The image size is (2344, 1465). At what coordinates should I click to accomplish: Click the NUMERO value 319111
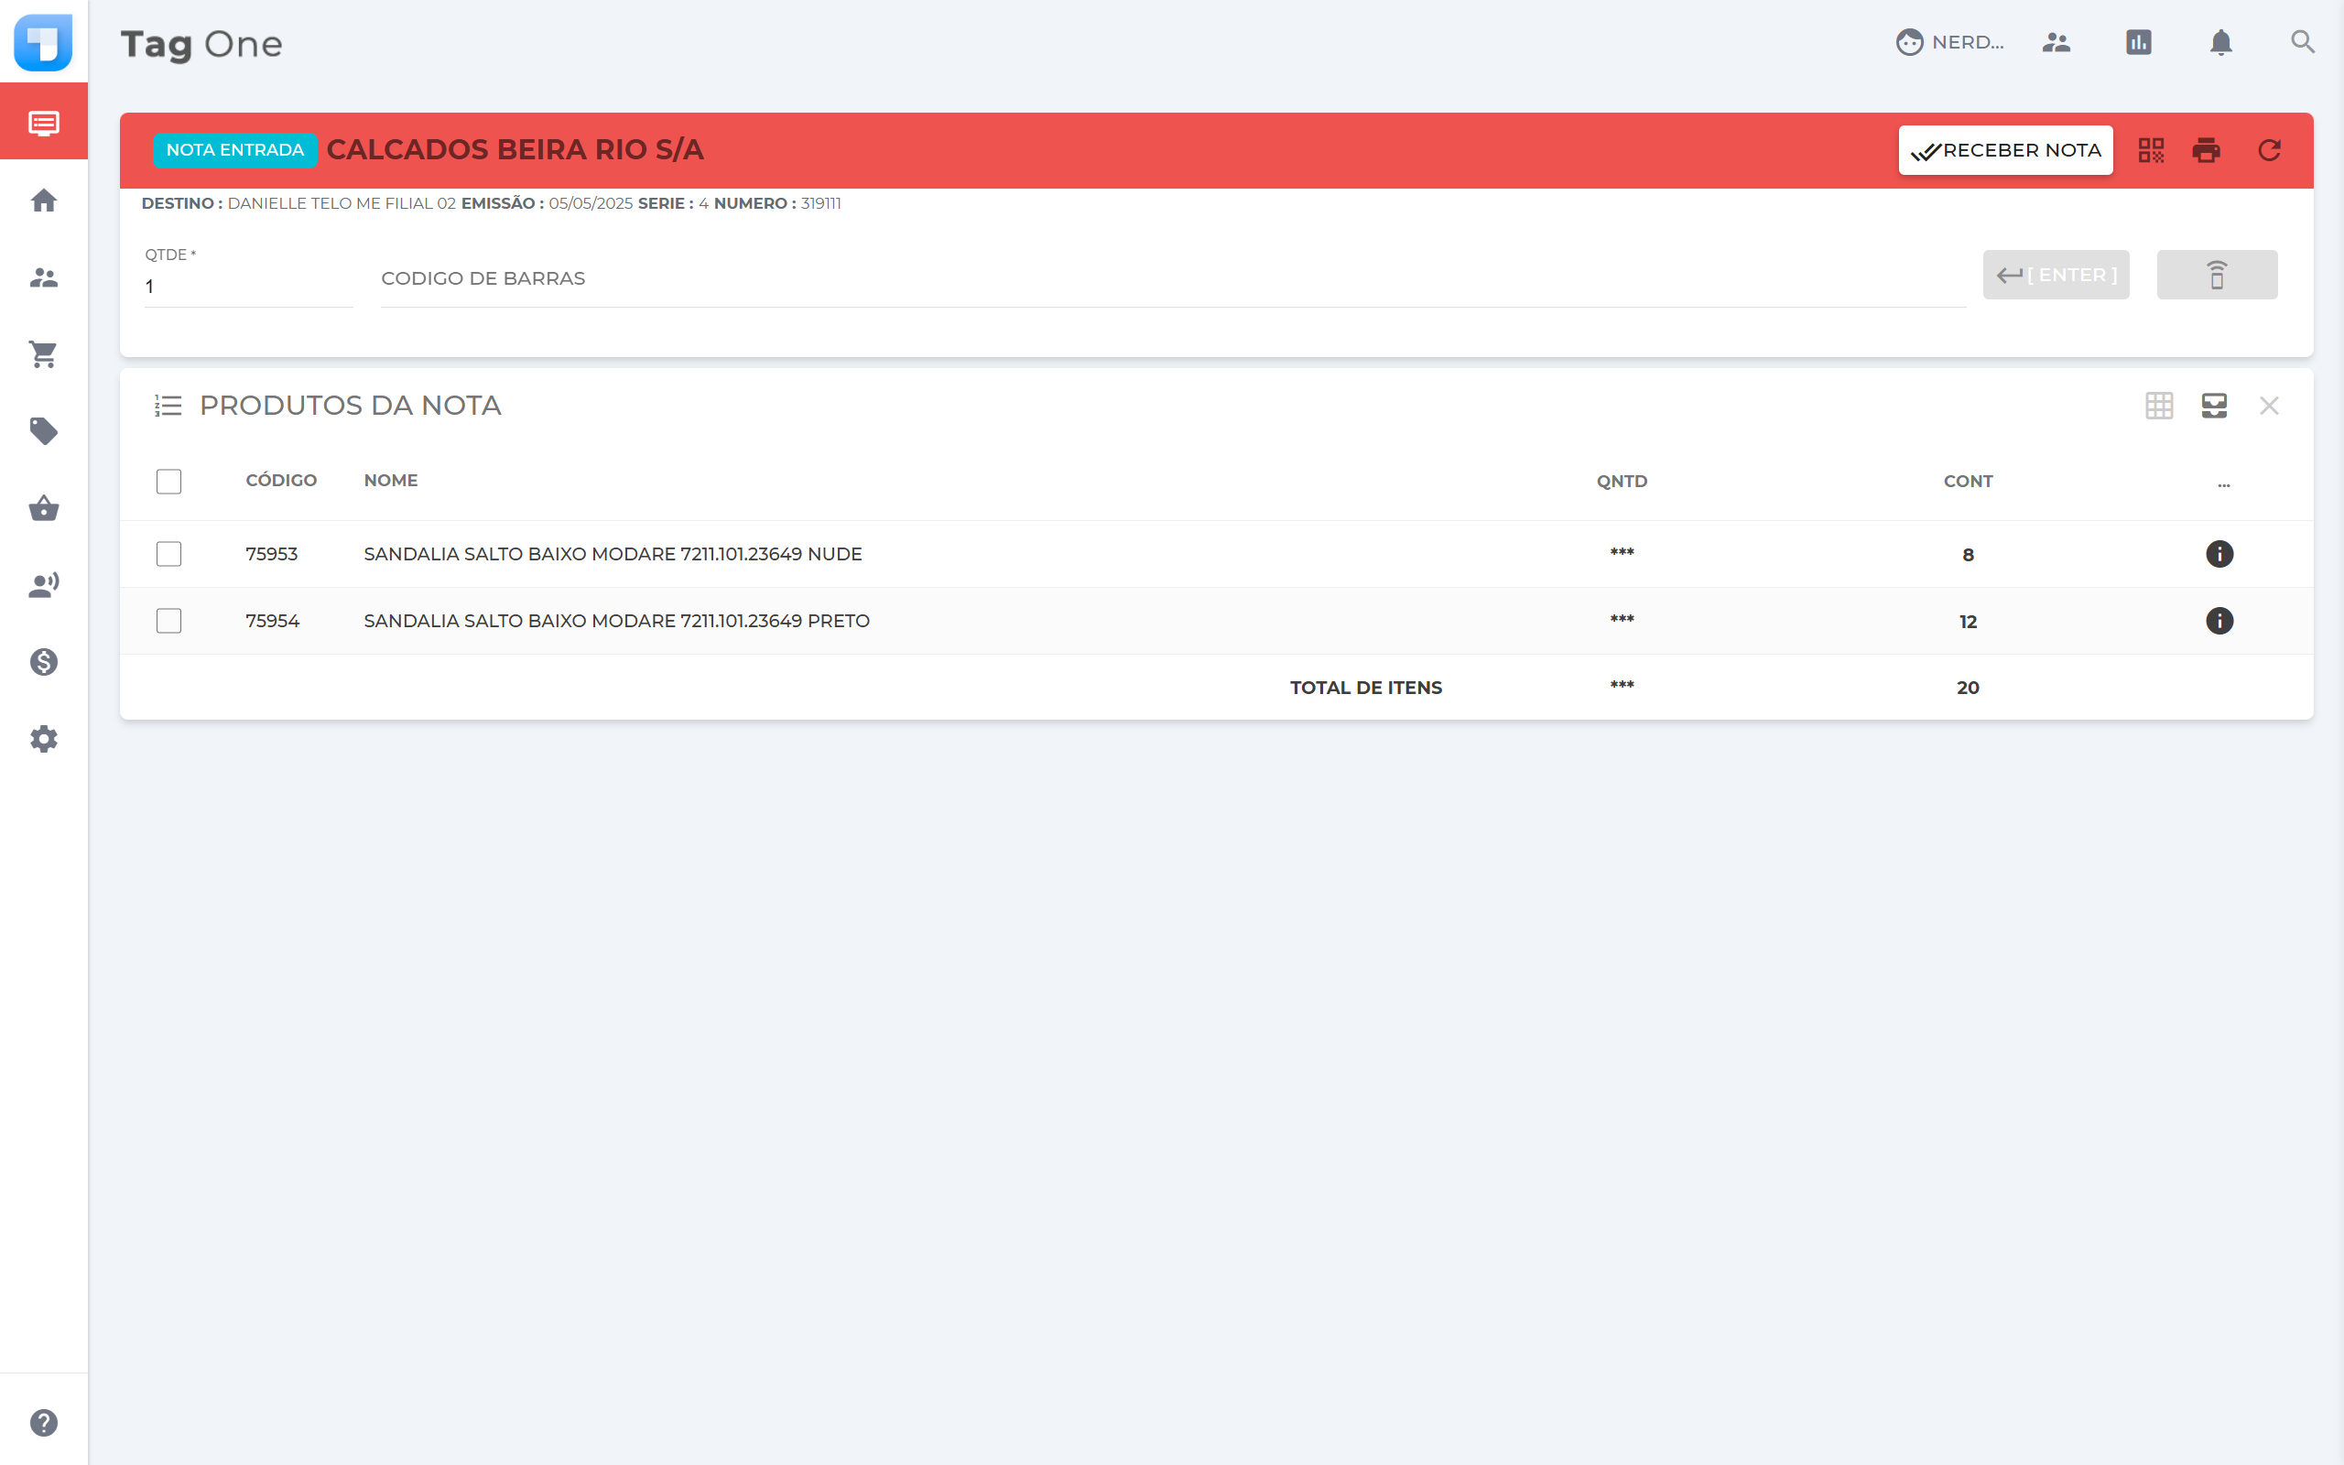(x=820, y=203)
